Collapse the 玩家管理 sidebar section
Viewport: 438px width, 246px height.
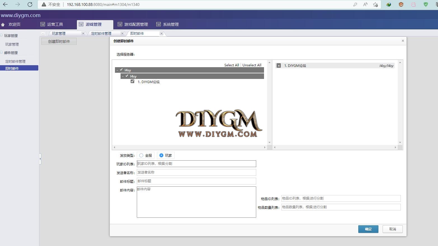tap(1, 35)
